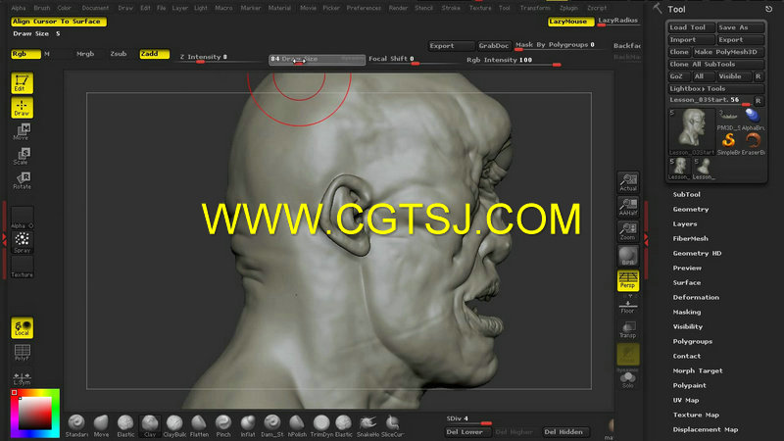Image resolution: width=784 pixels, height=441 pixels.
Task: Click the Actual size view icon
Action: [628, 182]
